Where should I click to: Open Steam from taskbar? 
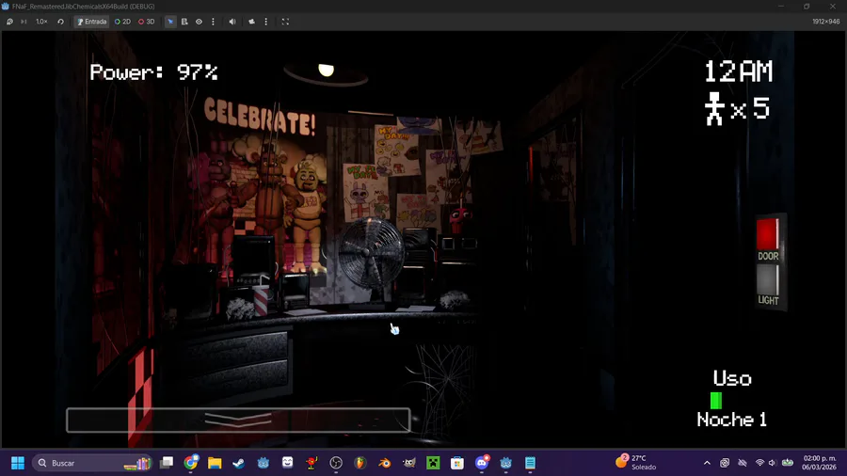239,463
